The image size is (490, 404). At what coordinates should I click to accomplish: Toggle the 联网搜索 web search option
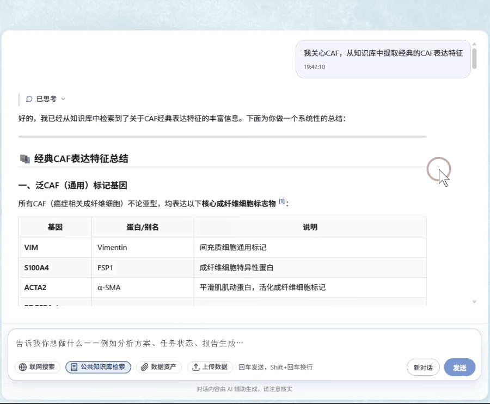coord(37,367)
